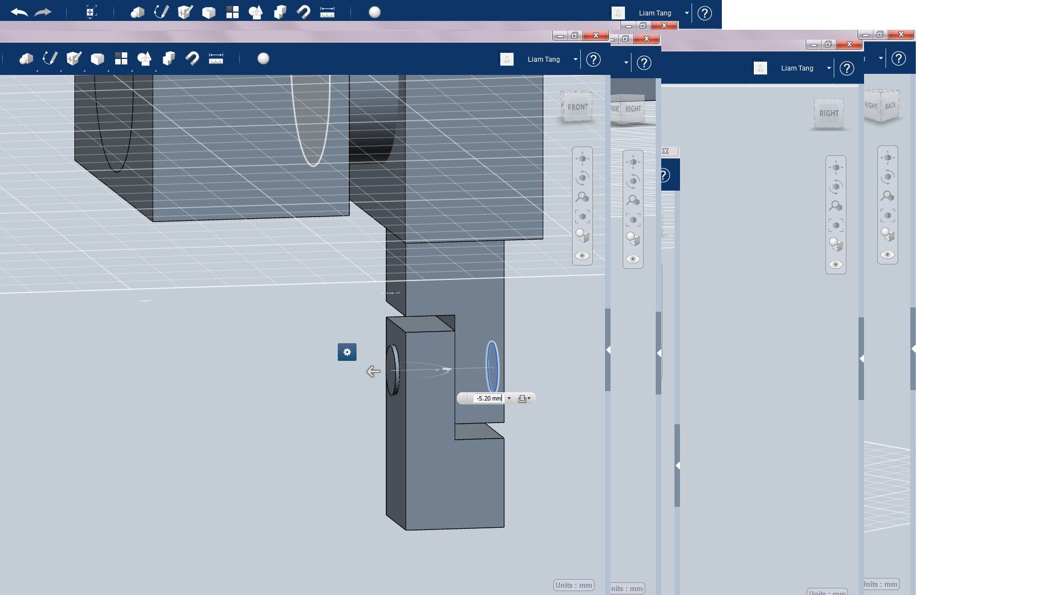
Task: Select Zoom tool in front window navigation bar
Action: pyautogui.click(x=582, y=197)
